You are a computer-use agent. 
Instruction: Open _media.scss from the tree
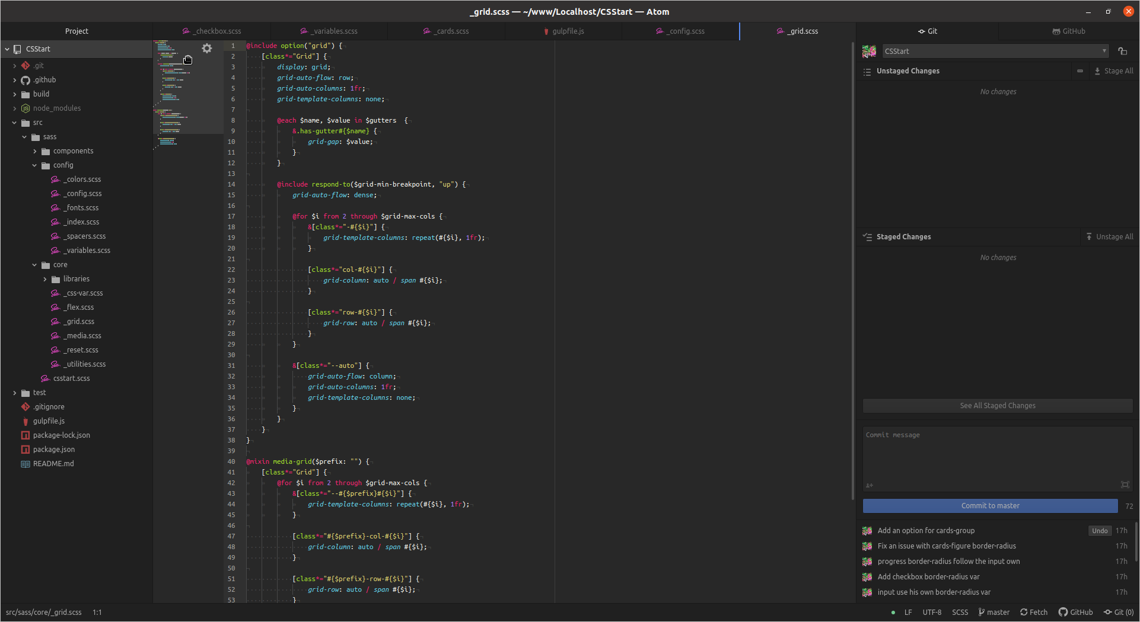[x=83, y=336]
